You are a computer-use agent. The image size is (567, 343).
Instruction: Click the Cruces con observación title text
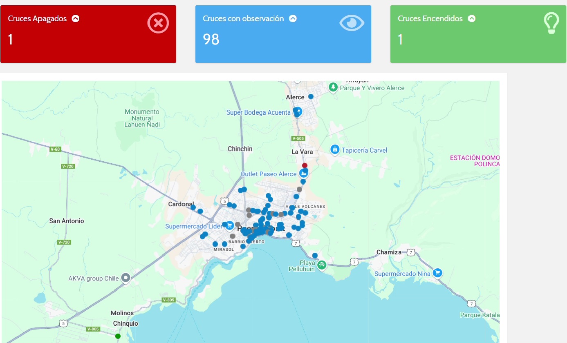point(243,18)
